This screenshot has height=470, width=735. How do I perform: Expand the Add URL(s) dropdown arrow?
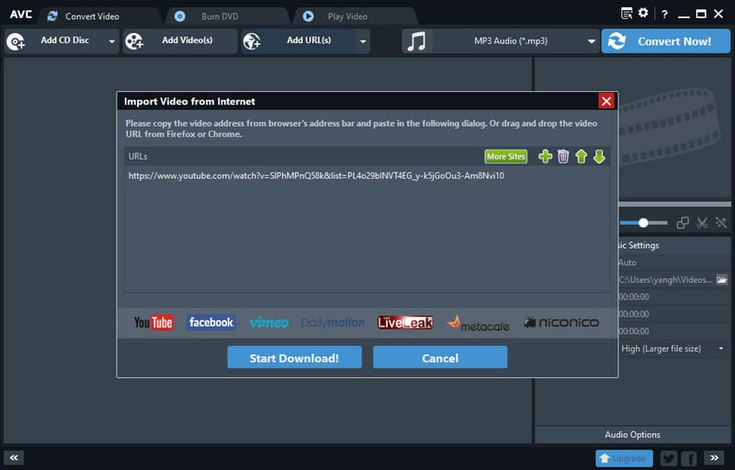[x=363, y=41]
